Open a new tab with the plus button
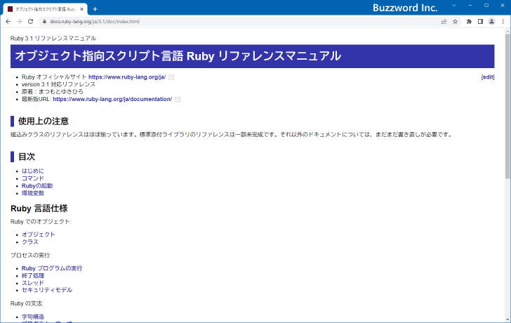The width and height of the screenshot is (511, 323). coord(95,9)
